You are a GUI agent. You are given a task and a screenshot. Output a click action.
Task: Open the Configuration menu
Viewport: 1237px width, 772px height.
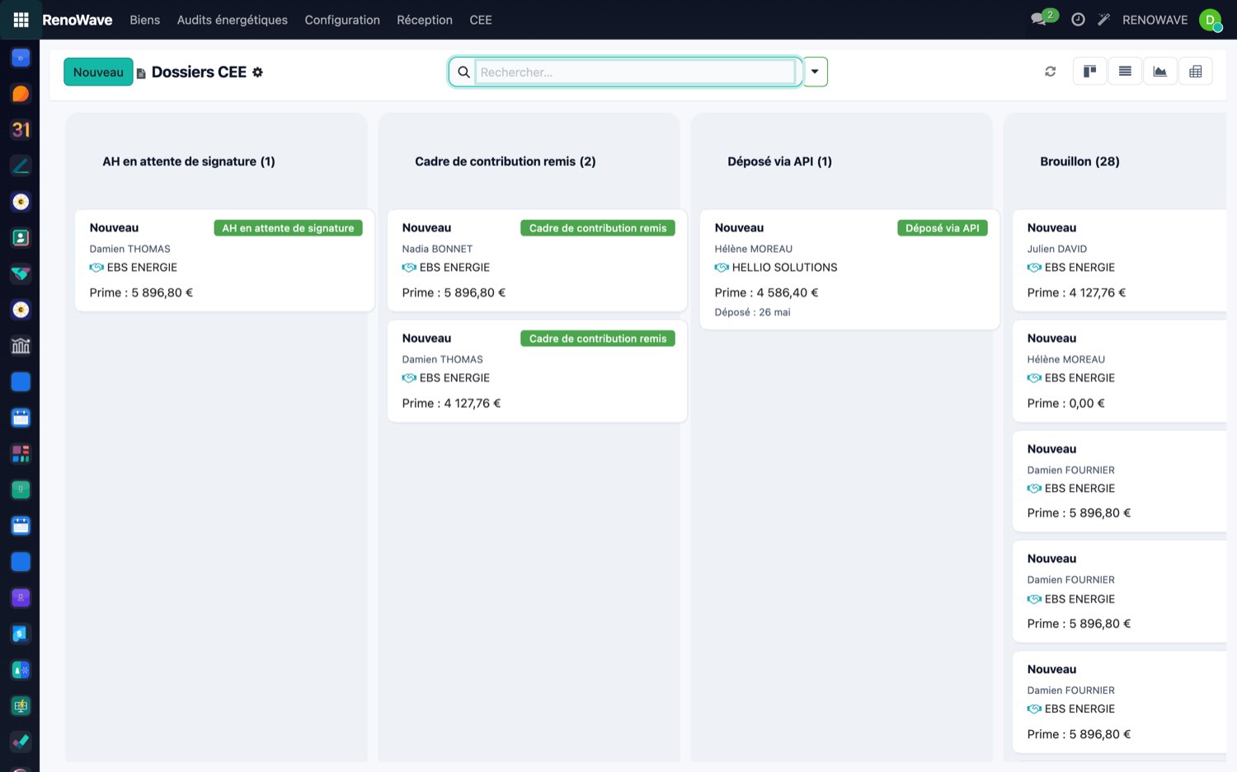(342, 20)
